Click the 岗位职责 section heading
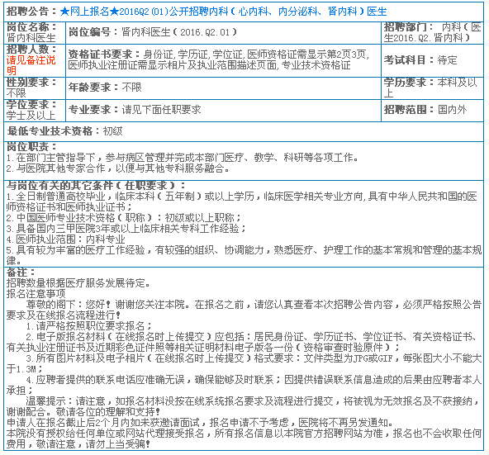 point(32,146)
